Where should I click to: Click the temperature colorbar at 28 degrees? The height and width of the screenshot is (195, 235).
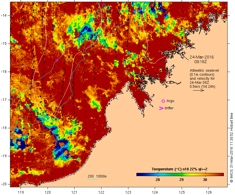point(158,174)
